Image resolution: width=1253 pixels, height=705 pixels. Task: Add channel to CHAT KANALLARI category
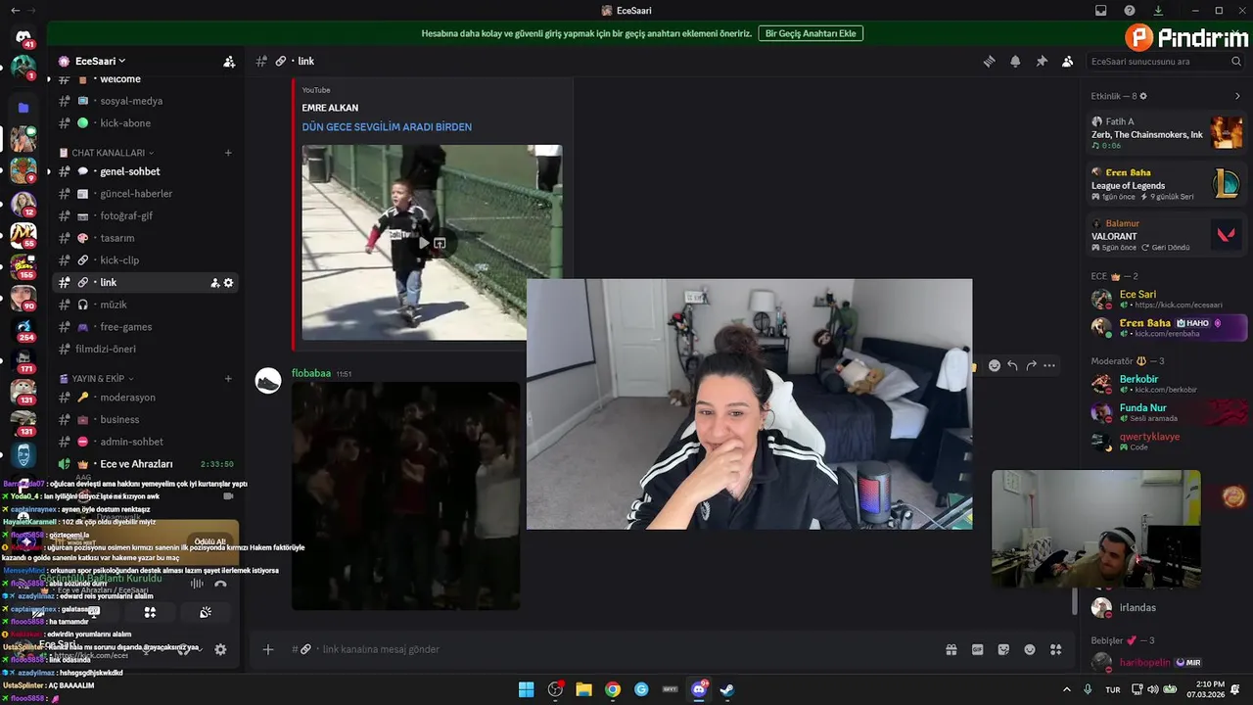click(x=228, y=153)
